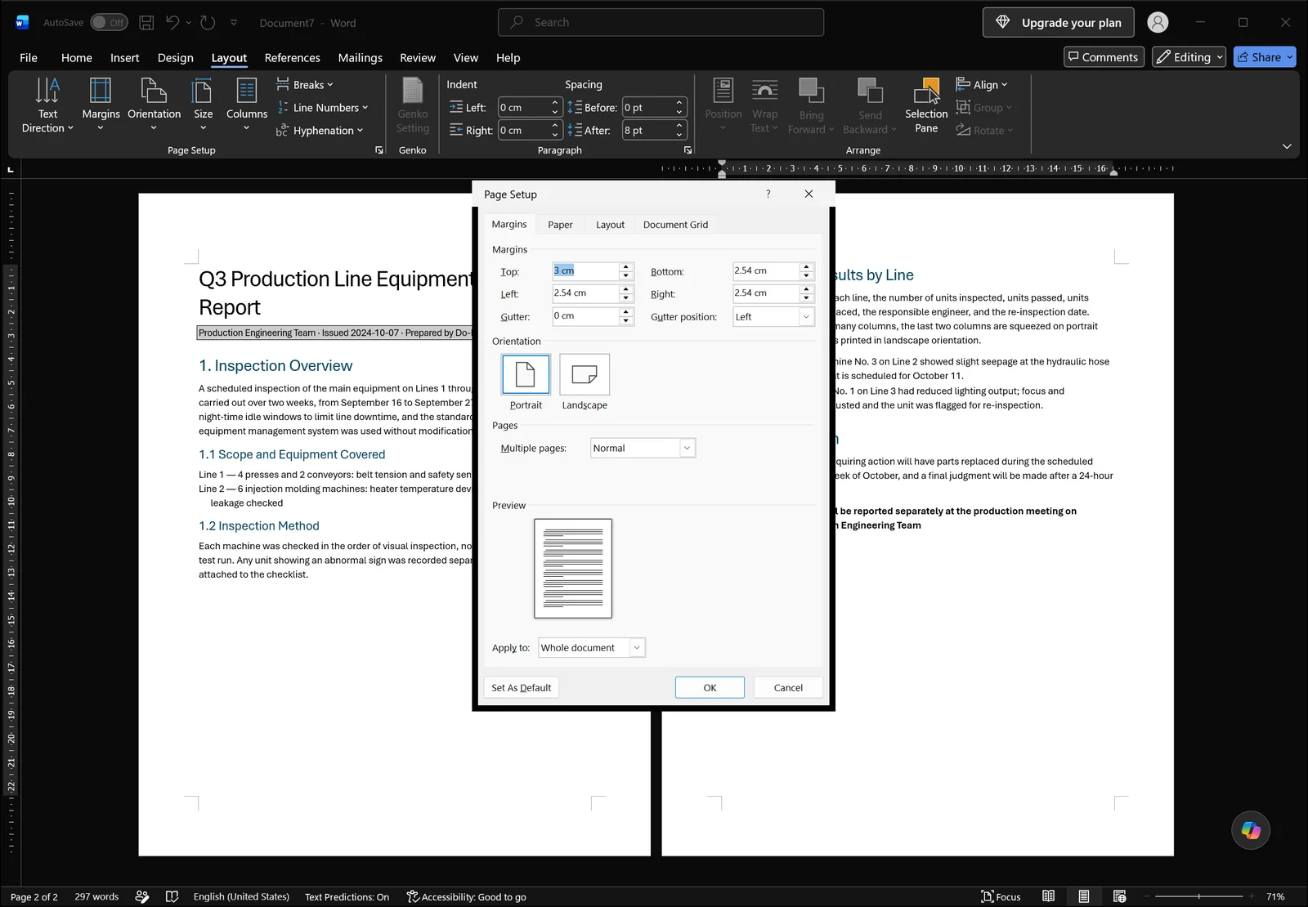Open the Hyphenation menu
Image resolution: width=1308 pixels, height=907 pixels.
(x=320, y=131)
